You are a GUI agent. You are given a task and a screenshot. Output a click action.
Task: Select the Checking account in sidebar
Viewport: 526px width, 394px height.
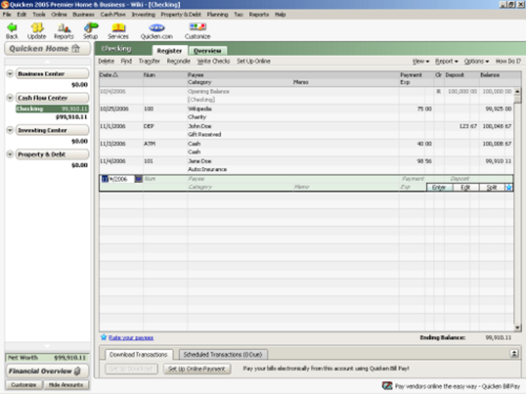52,109
